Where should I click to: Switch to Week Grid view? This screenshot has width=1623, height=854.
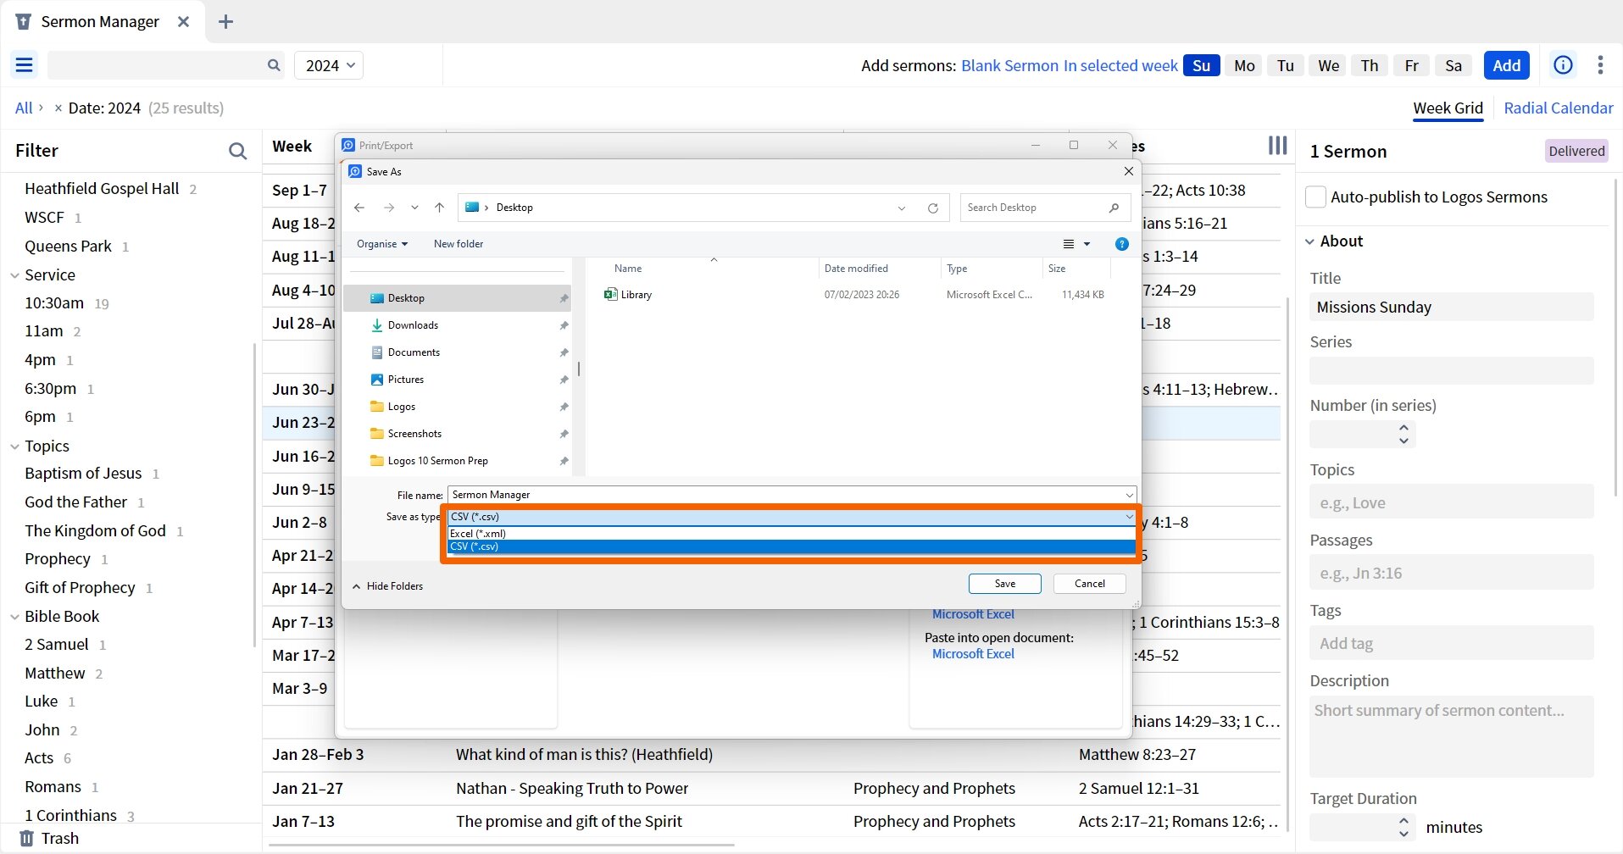[x=1448, y=108]
